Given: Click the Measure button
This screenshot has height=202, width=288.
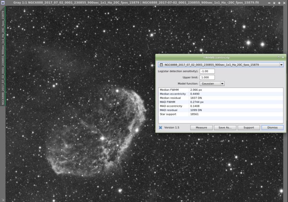Looking at the screenshot, I should pyautogui.click(x=201, y=128).
